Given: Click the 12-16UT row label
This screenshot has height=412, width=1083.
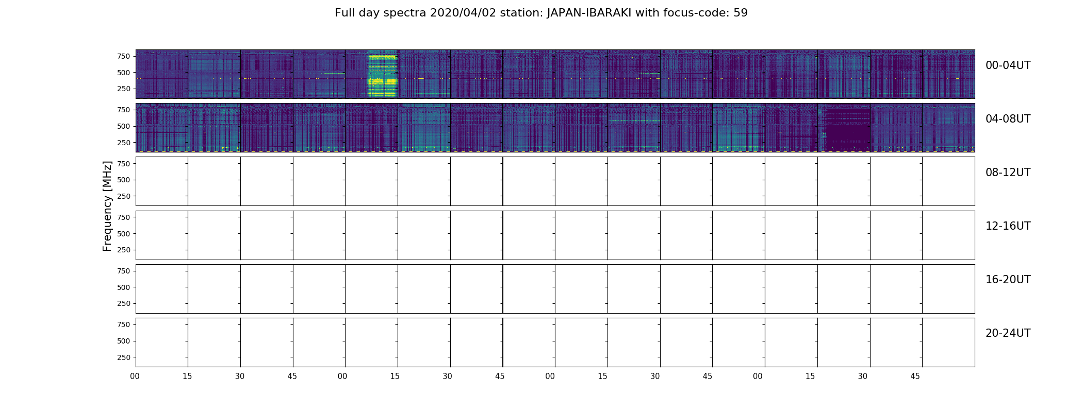Looking at the screenshot, I should (1008, 226).
